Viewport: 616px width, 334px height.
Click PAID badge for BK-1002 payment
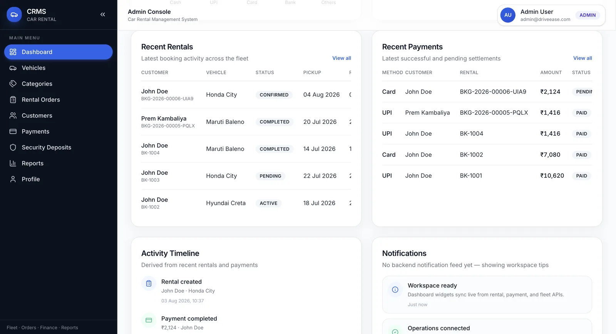click(582, 155)
